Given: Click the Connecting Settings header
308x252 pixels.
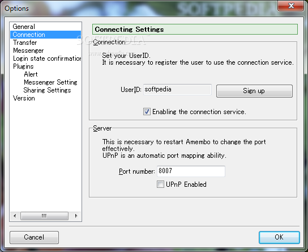Looking at the screenshot, I should pos(195,30).
